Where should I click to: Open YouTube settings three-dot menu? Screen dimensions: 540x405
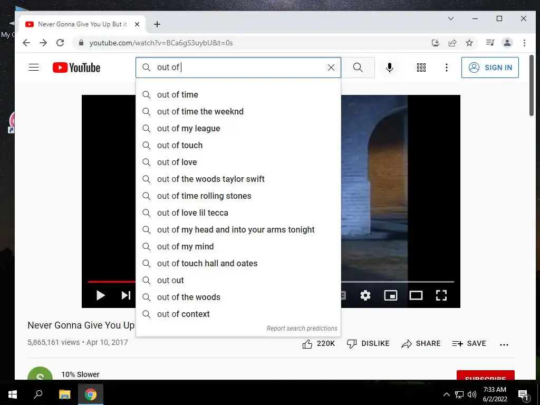coord(447,67)
